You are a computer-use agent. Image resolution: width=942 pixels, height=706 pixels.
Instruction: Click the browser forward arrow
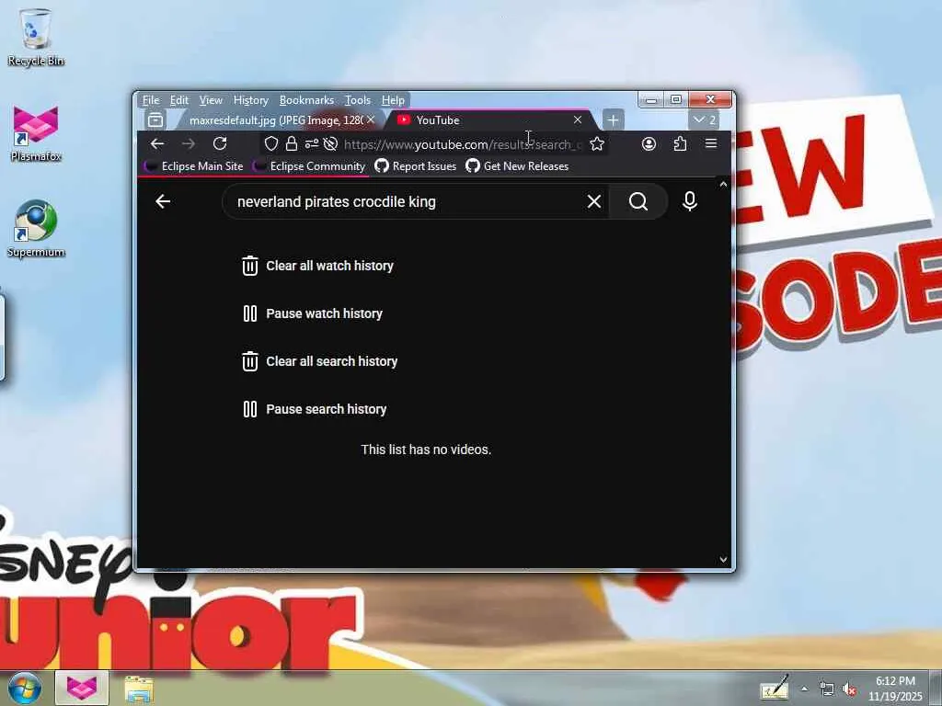pos(189,144)
